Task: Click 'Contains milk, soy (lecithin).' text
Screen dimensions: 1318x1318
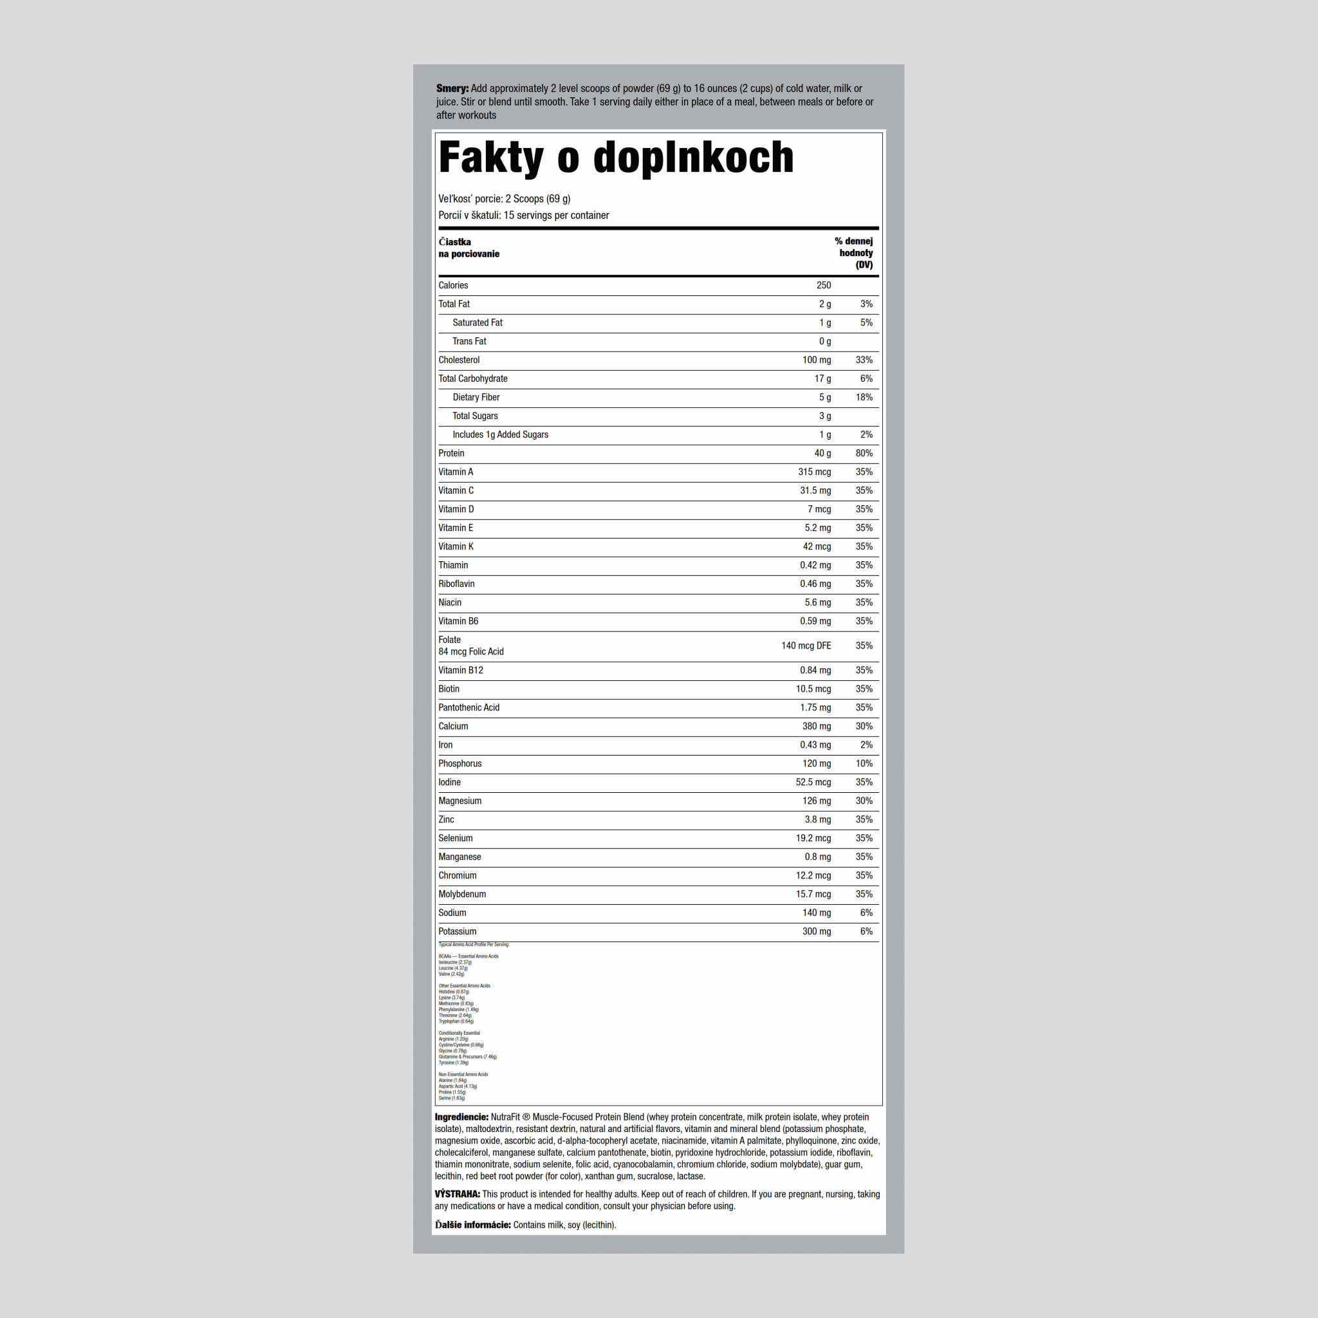Action: [565, 1225]
